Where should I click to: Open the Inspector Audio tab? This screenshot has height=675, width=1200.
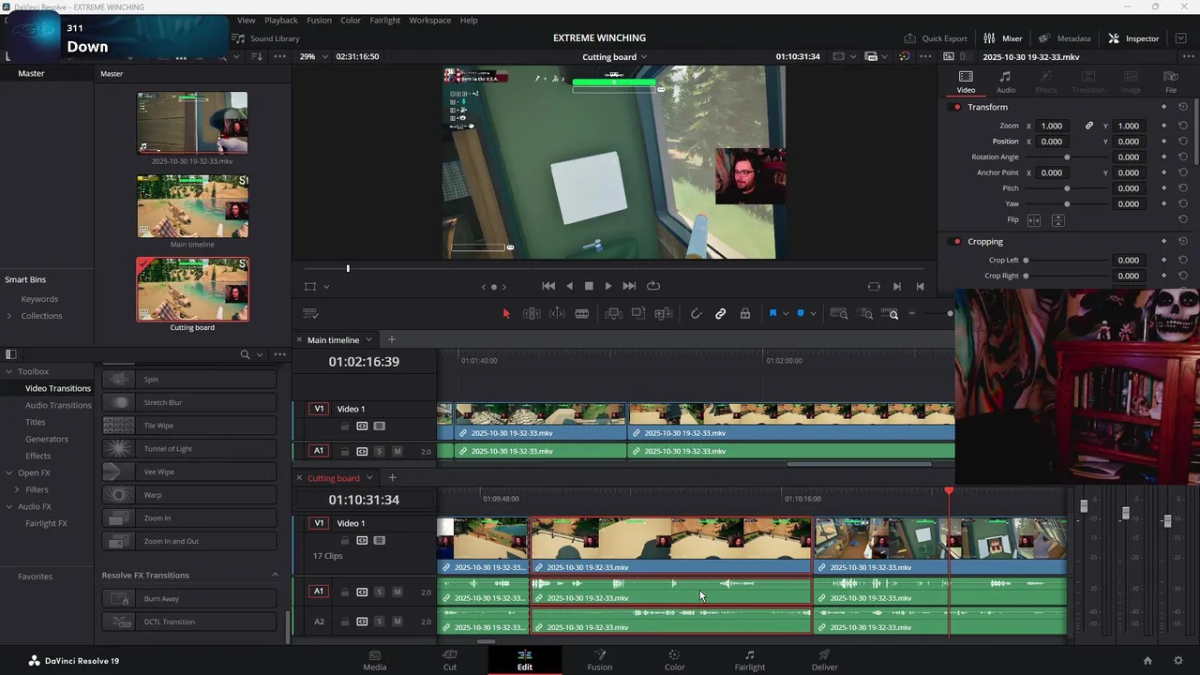1005,82
